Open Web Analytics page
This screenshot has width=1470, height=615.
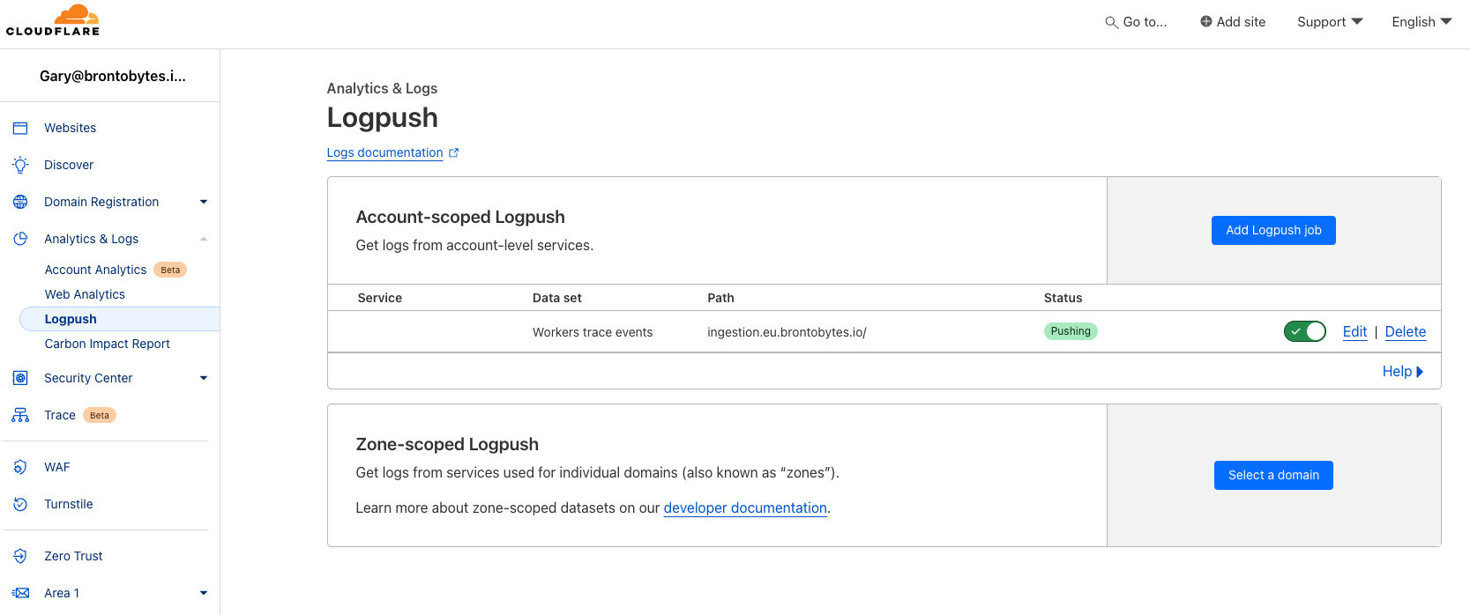(x=85, y=294)
